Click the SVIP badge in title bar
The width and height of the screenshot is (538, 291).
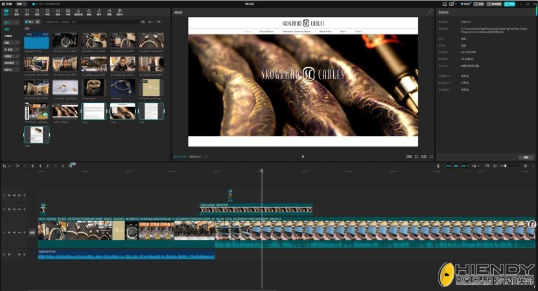click(x=465, y=4)
